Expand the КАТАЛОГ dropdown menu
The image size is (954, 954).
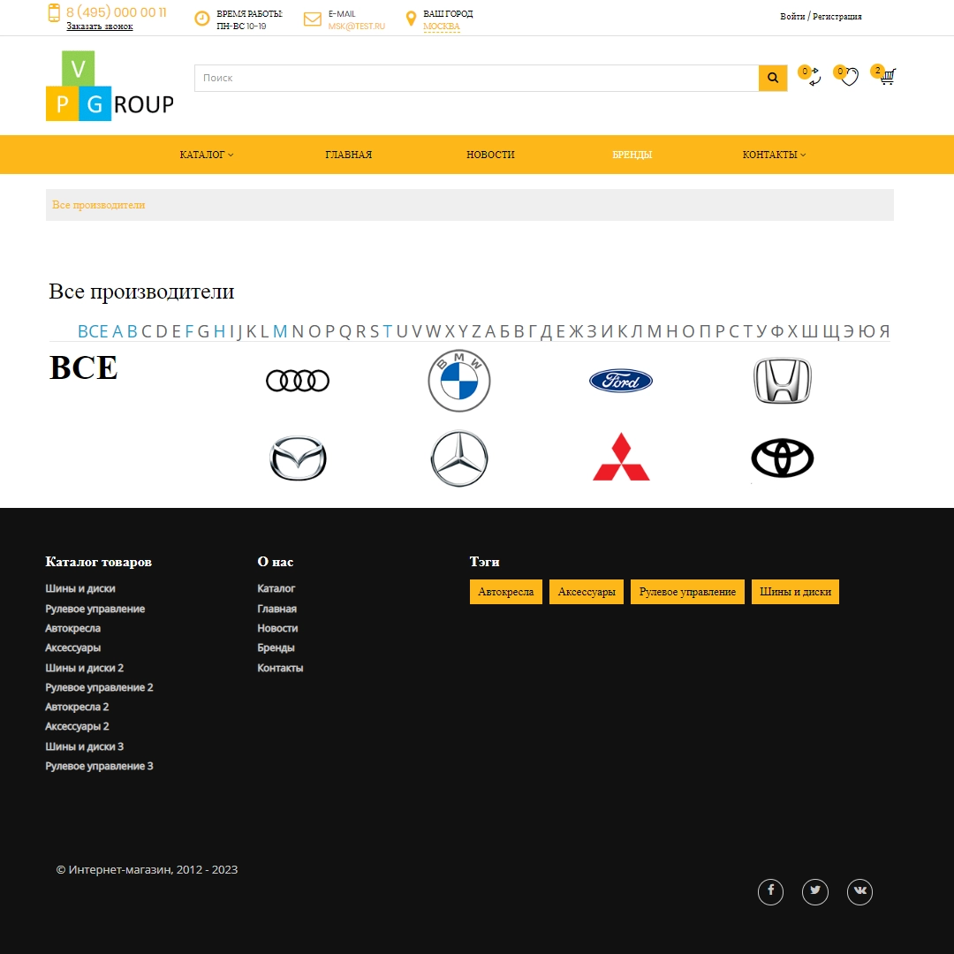[206, 155]
